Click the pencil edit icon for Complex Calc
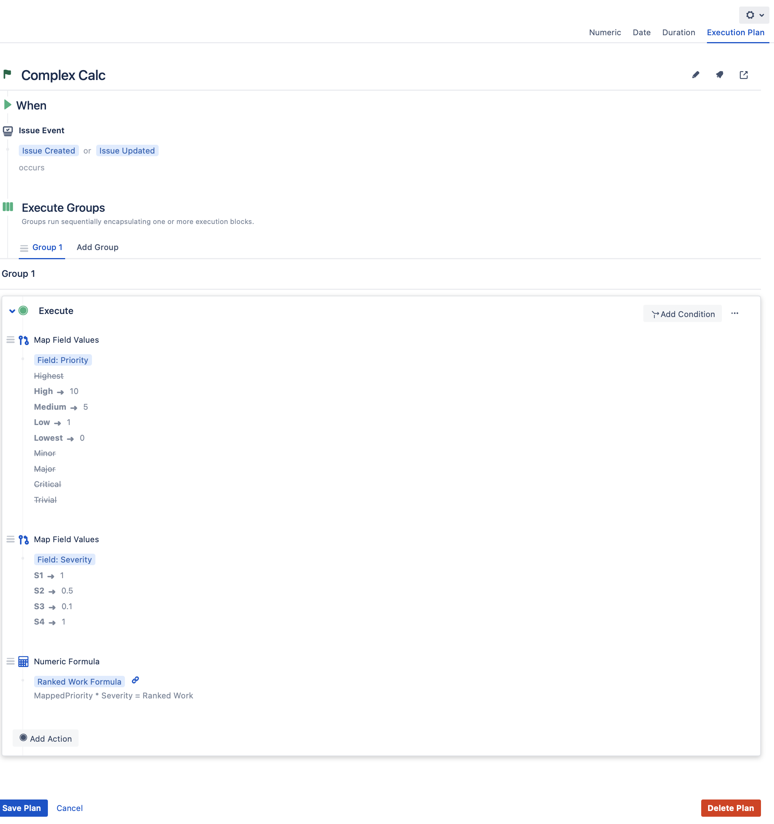This screenshot has width=774, height=824. 695,75
